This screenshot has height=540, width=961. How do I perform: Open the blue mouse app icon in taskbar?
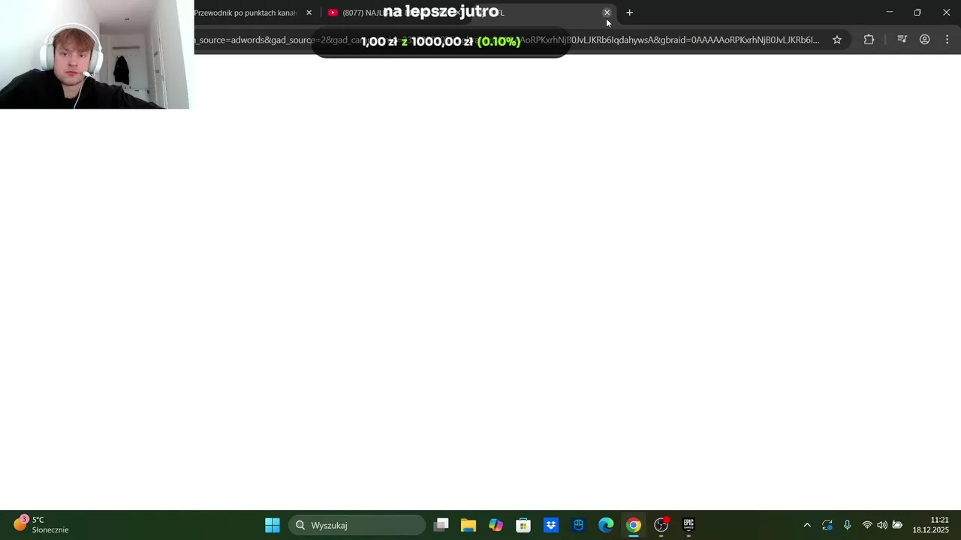578,525
